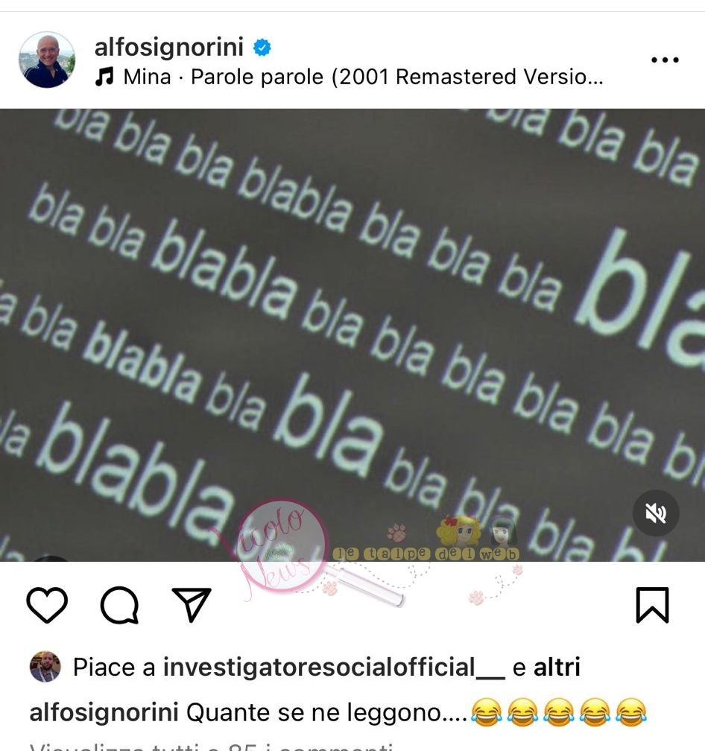
Task: Open the Mina Parole parole audio track
Action: pyautogui.click(x=363, y=77)
